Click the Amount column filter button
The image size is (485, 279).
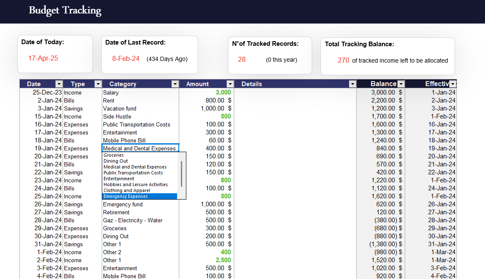[230, 84]
